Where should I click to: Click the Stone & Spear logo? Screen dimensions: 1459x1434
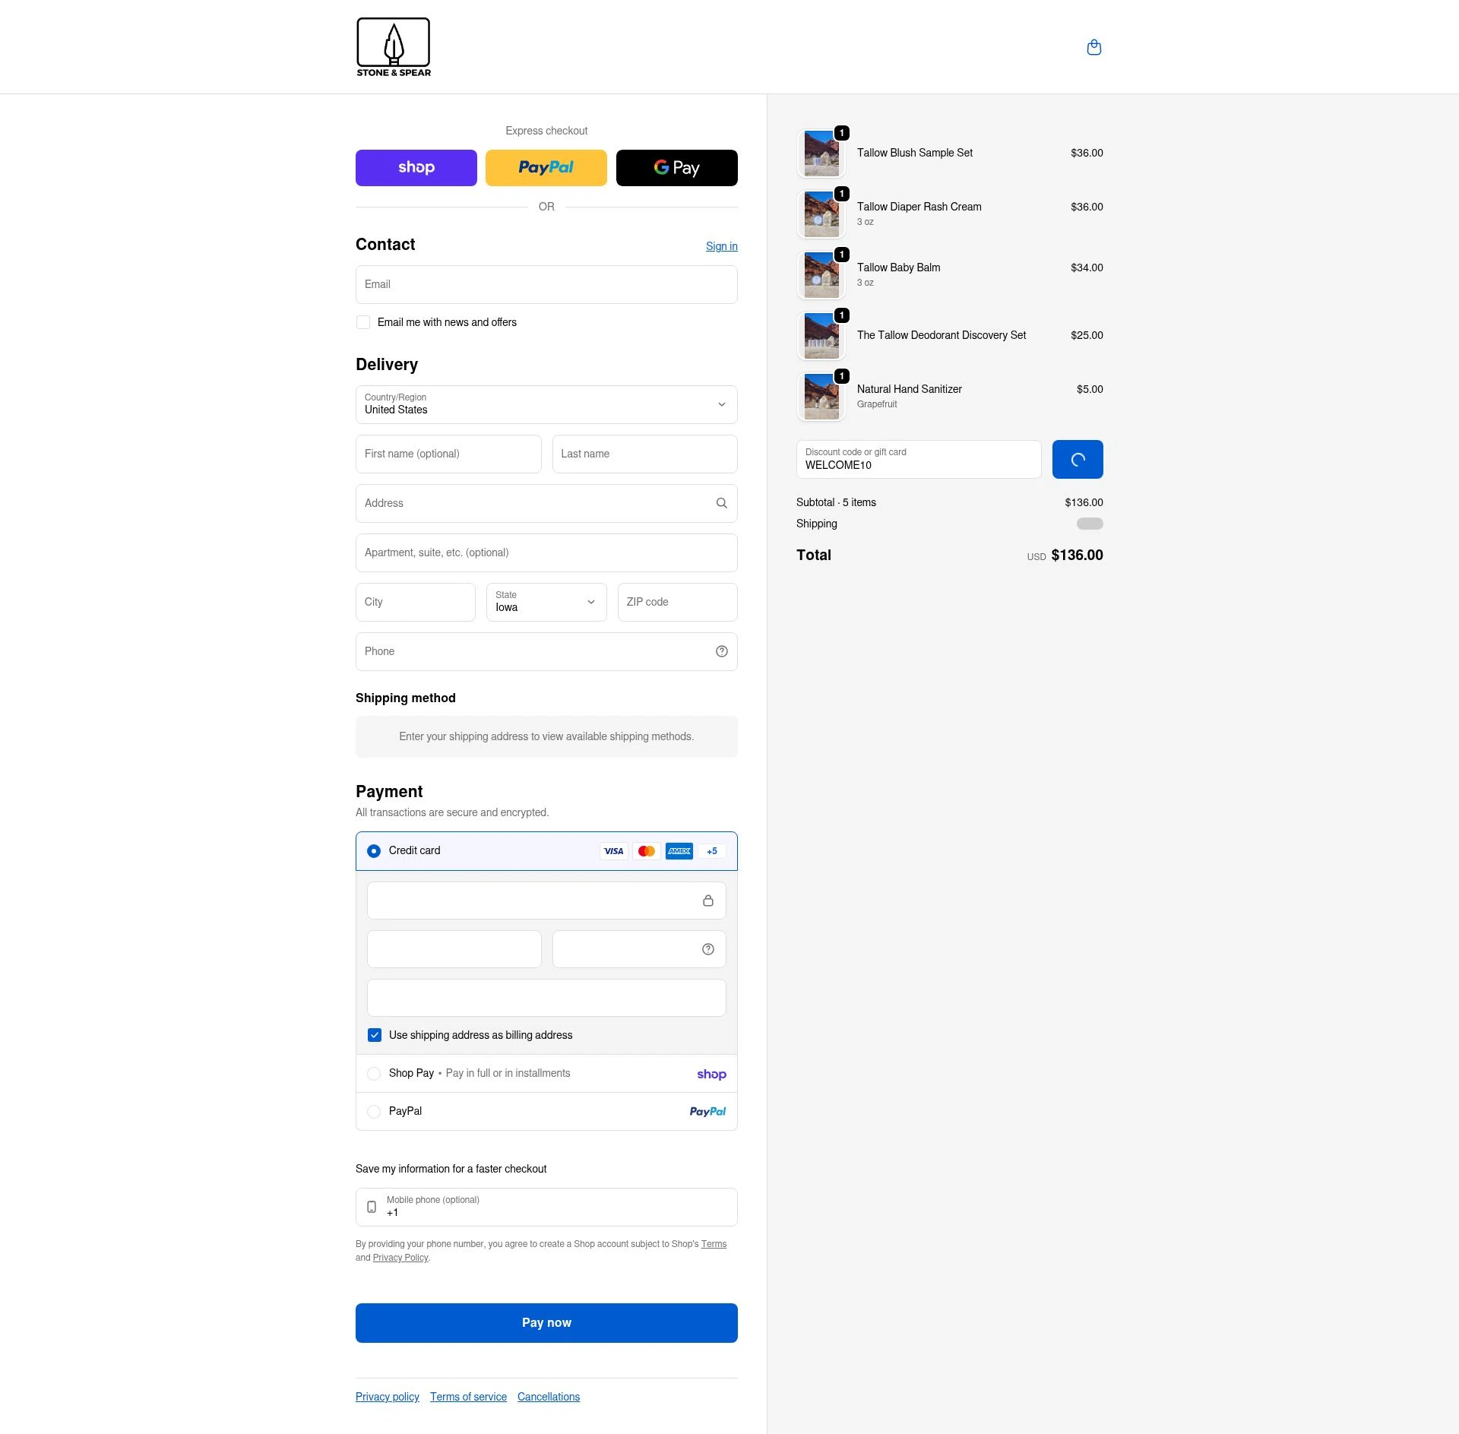393,46
